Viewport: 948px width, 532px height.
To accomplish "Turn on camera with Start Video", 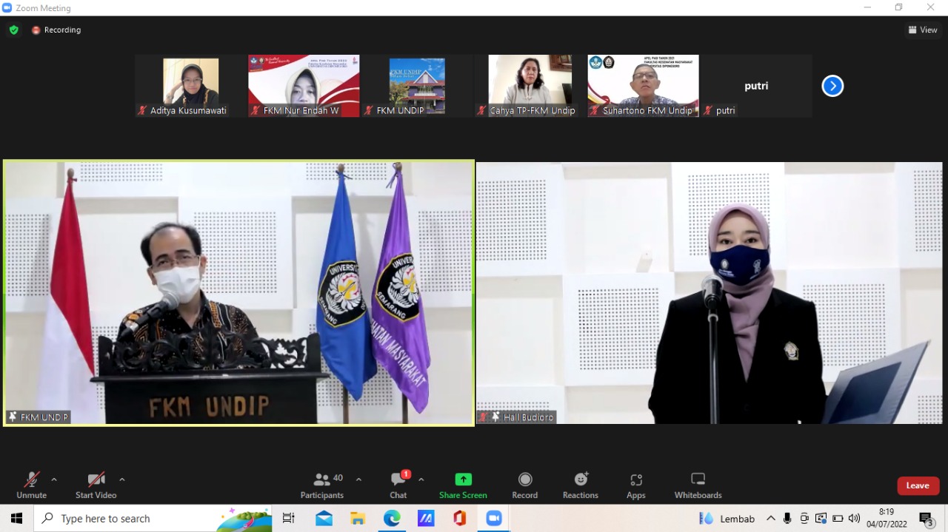I will click(x=96, y=485).
